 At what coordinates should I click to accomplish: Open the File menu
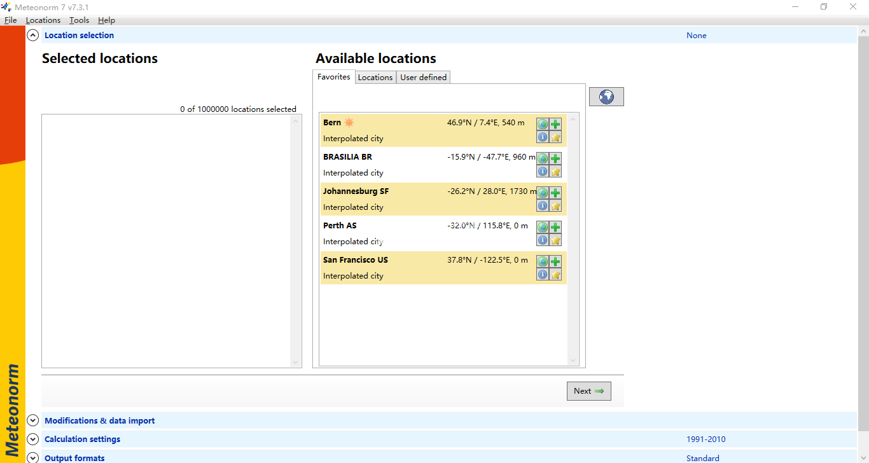[x=10, y=20]
